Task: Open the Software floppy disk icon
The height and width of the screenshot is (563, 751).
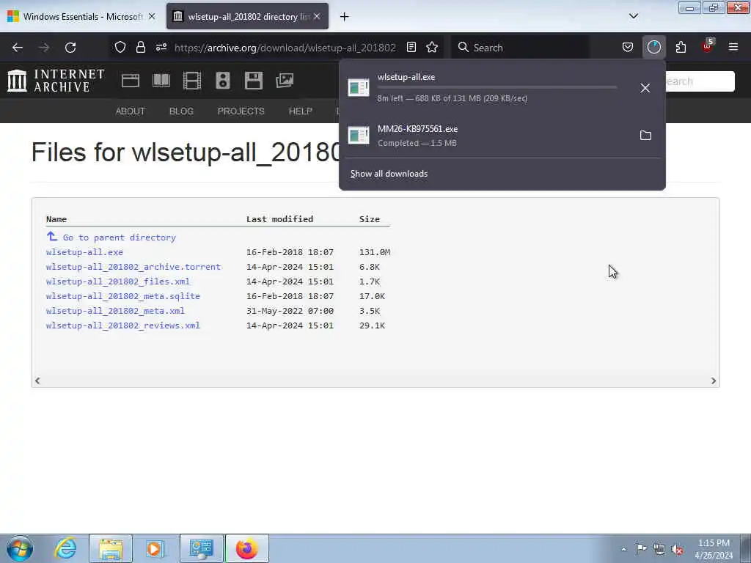Action: click(x=253, y=81)
